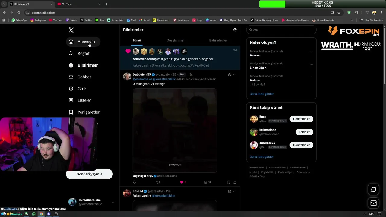Open Listeler in the sidebar
The height and width of the screenshot is (217, 386).
point(80,100)
